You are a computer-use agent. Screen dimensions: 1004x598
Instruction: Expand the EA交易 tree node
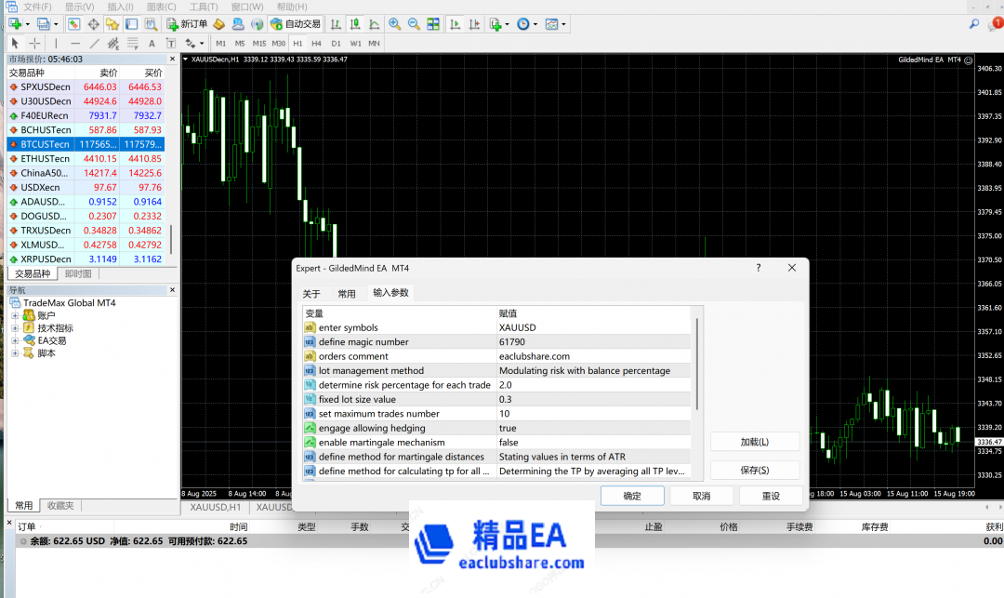[15, 340]
